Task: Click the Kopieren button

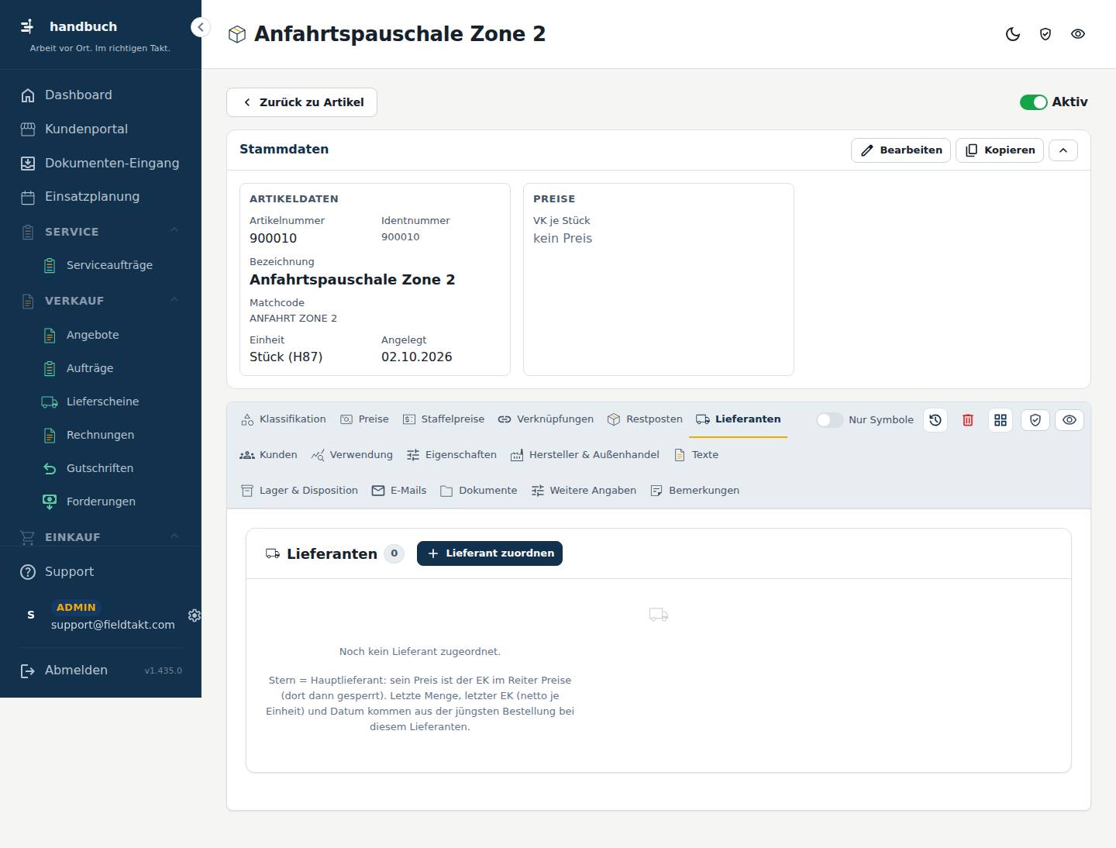Action: pyautogui.click(x=1000, y=150)
